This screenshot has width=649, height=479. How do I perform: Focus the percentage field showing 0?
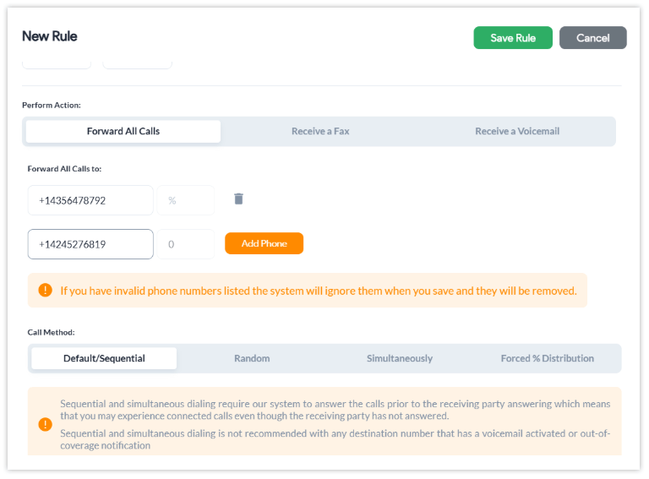(185, 244)
